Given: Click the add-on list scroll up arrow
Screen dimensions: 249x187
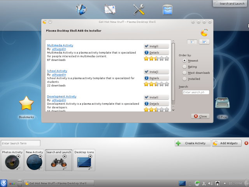Looking at the screenshot, I should pyautogui.click(x=173, y=41).
